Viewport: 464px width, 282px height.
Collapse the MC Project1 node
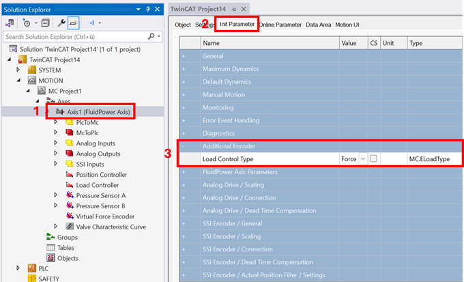[x=28, y=91]
